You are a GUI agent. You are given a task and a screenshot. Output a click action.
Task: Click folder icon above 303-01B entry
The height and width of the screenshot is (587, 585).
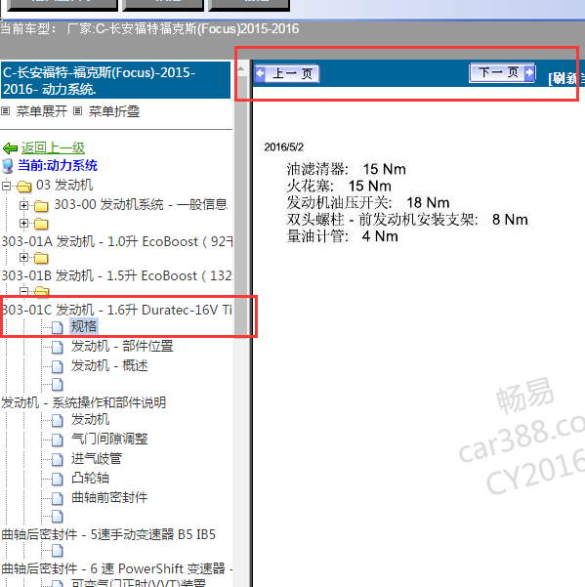pyautogui.click(x=41, y=258)
